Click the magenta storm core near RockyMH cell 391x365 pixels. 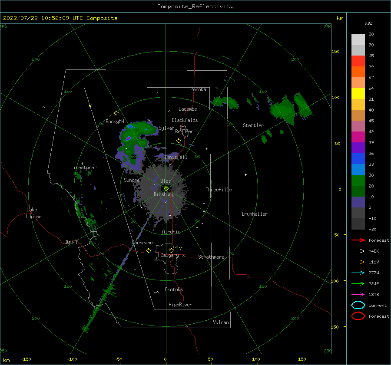[x=128, y=138]
